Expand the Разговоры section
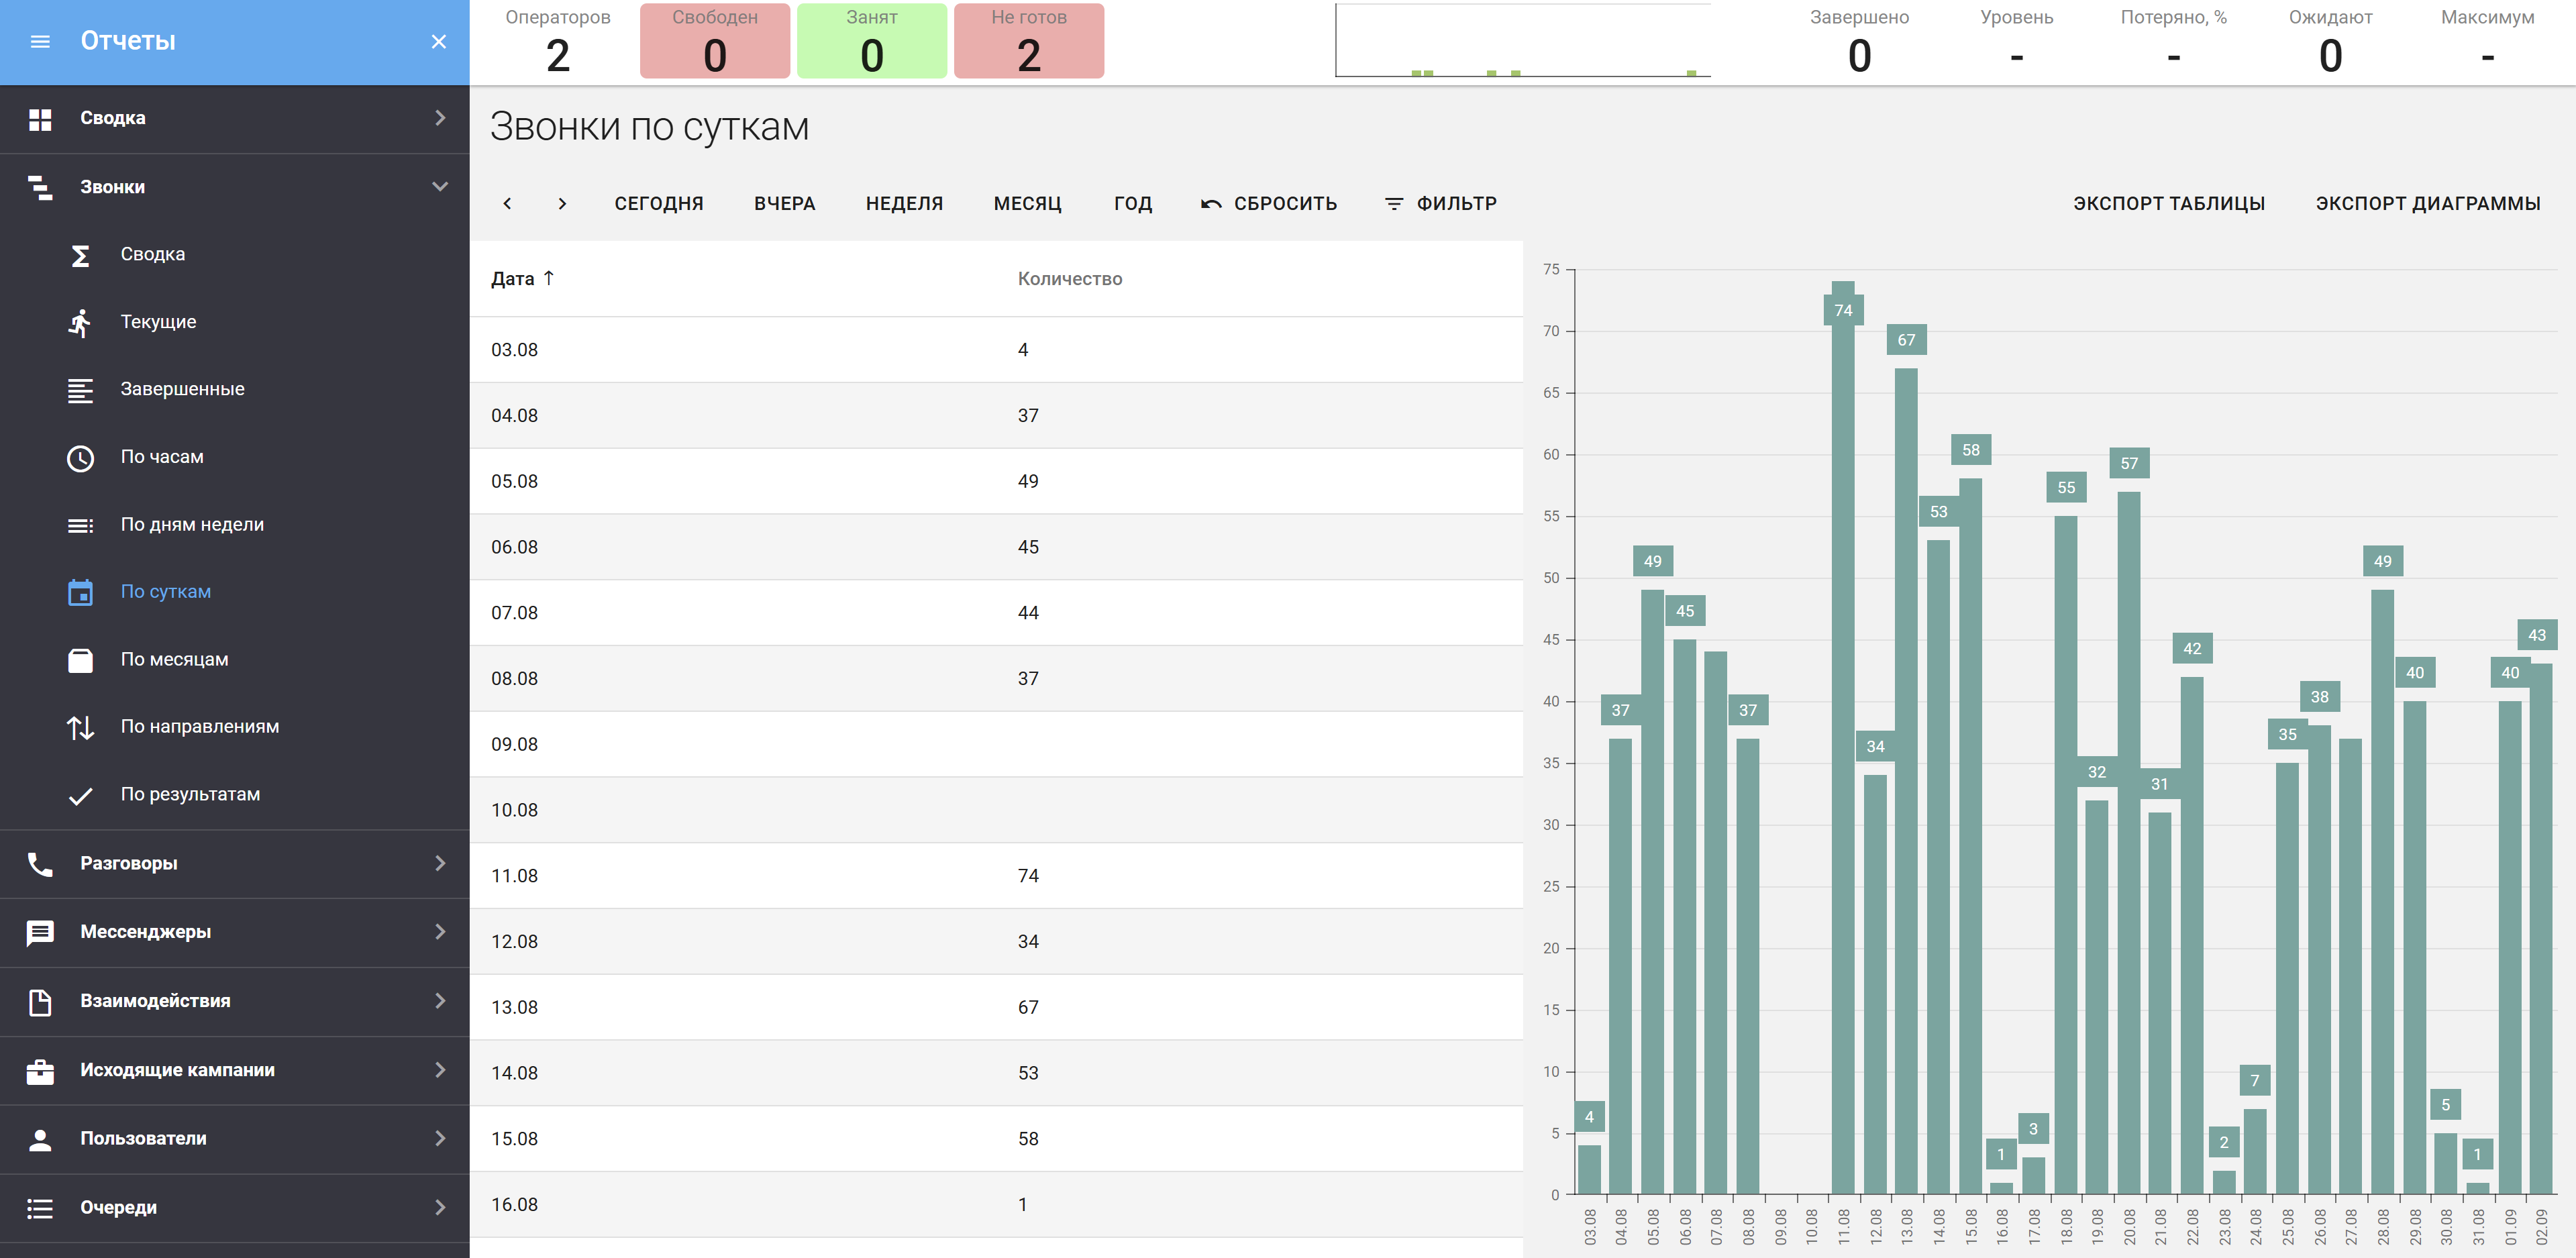Image resolution: width=2576 pixels, height=1258 pixels. (x=439, y=863)
